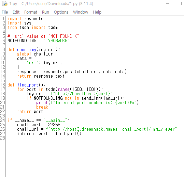Image resolution: width=184 pixels, height=177 pixels.
Task: Click the send_img function name
Action: (27, 50)
